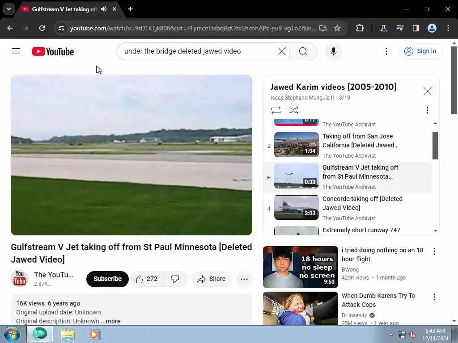Click page vertical scrollbar thumb

[x=454, y=80]
